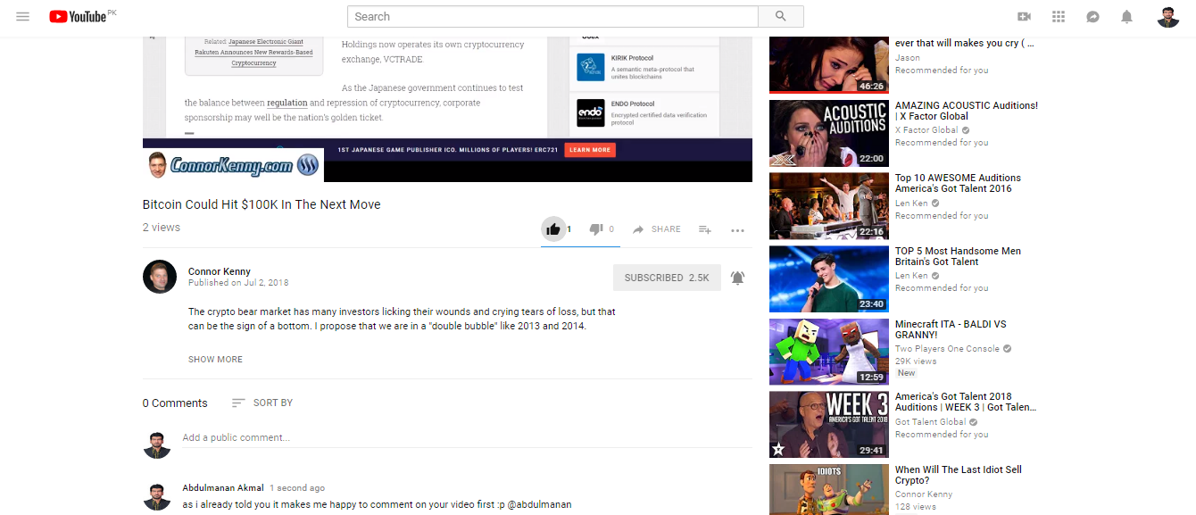Open Connor Kenny channel avatar
This screenshot has width=1196, height=515.
click(x=160, y=277)
